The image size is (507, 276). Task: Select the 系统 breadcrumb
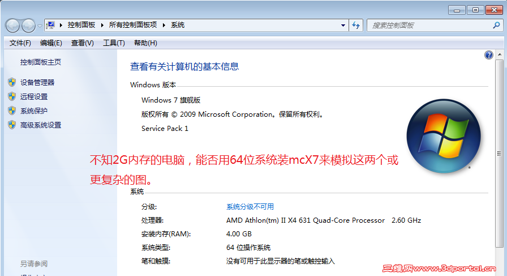click(178, 25)
